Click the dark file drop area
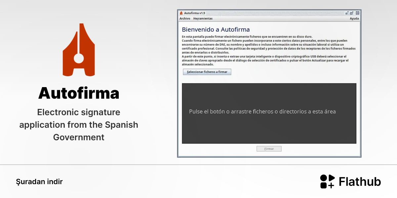Image resolution: width=397 pixels, height=198 pixels. pyautogui.click(x=269, y=113)
